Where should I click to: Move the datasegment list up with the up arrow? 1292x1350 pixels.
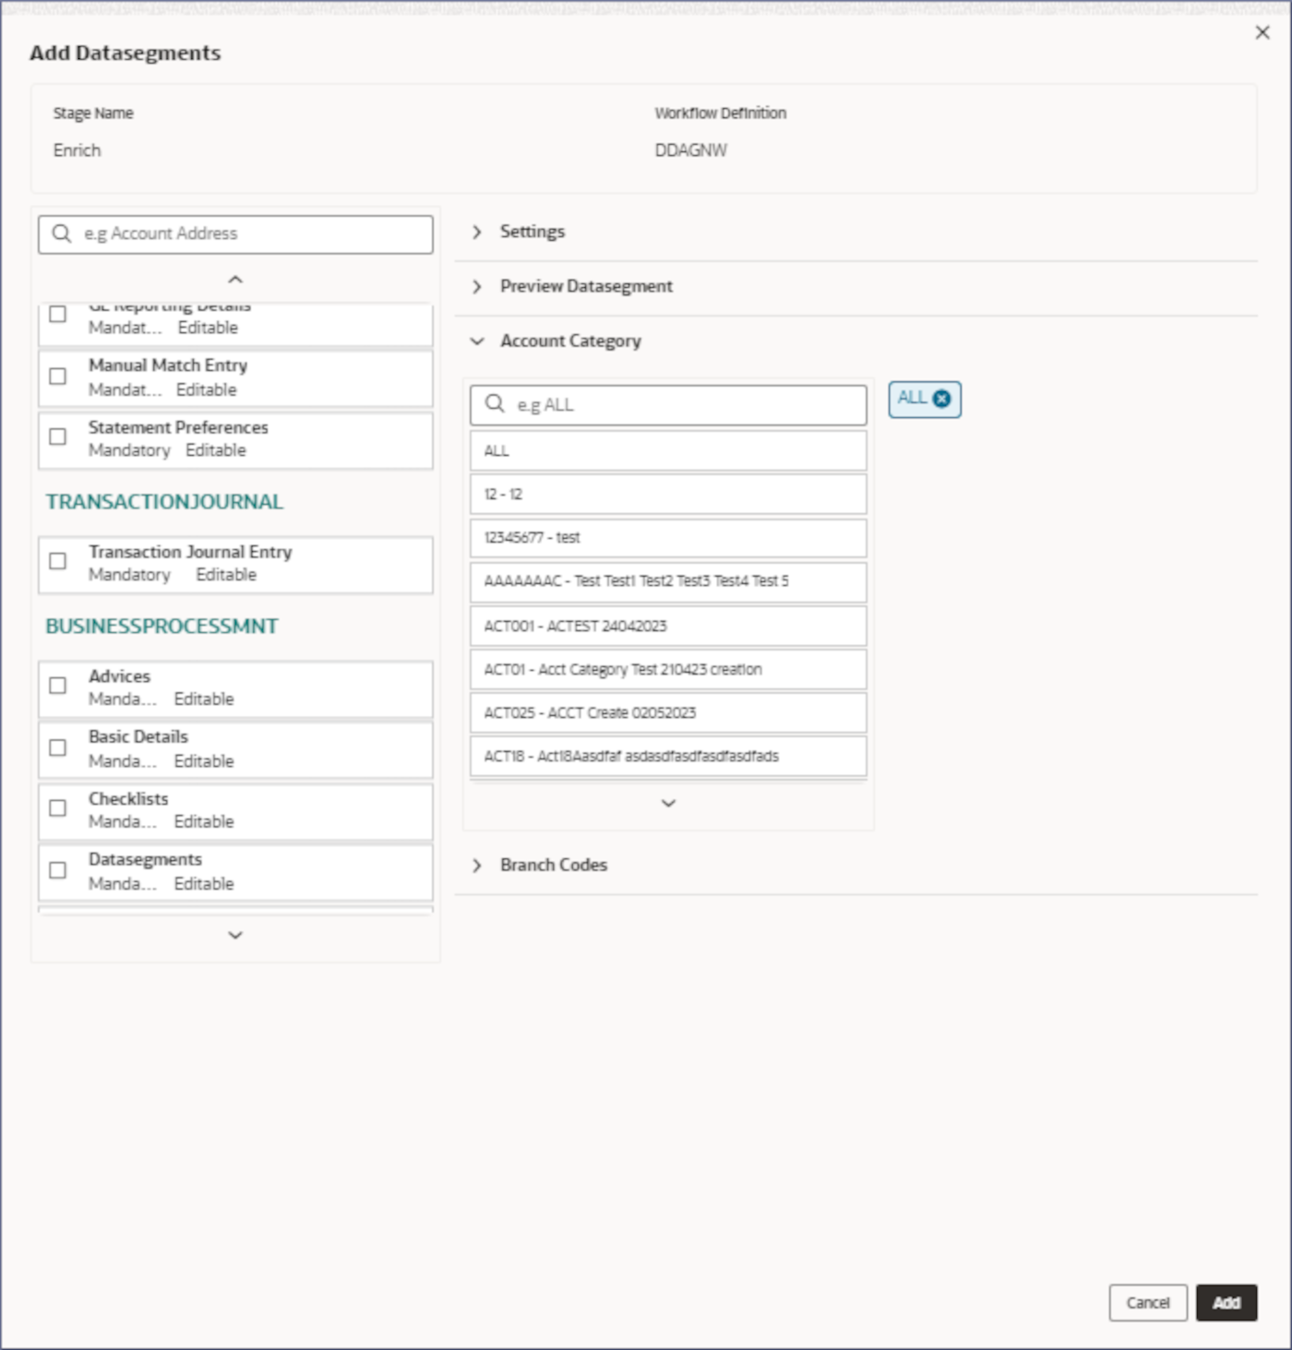235,279
